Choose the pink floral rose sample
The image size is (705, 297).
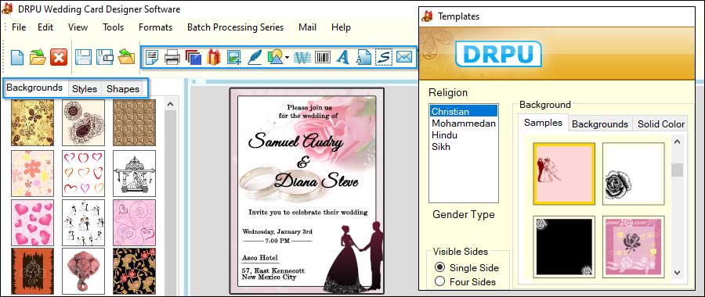[x=633, y=246]
